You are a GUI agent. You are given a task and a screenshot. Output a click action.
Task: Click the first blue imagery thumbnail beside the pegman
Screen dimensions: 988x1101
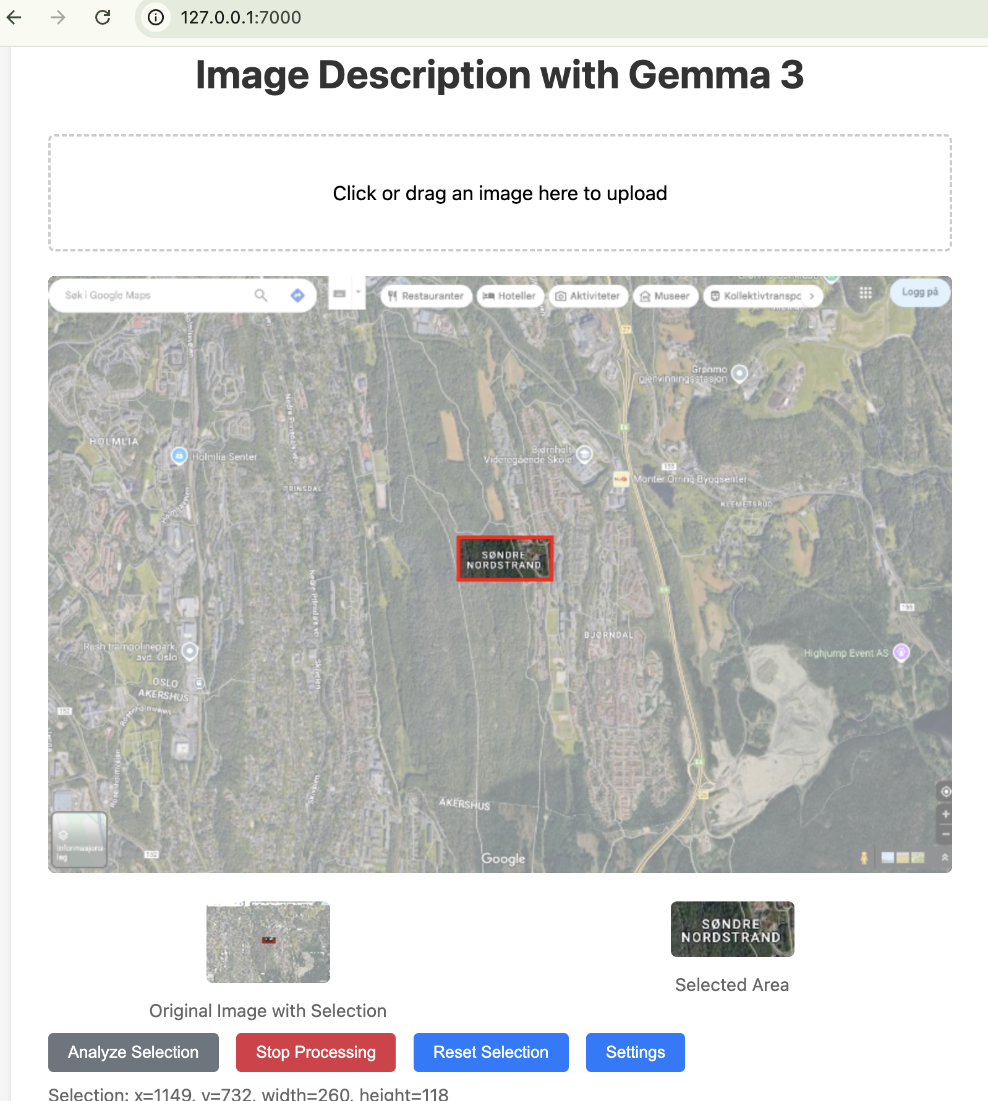tap(887, 858)
